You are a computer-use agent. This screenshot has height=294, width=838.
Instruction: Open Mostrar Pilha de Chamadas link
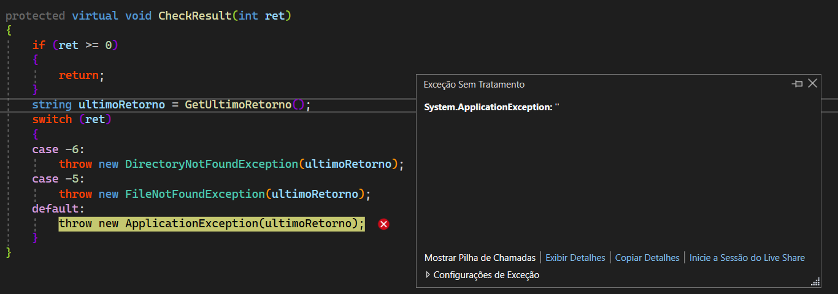480,258
